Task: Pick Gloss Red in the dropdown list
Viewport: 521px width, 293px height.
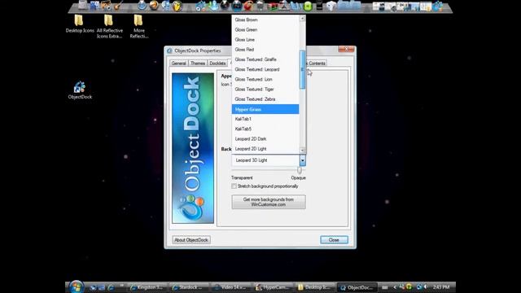Action: tap(265, 50)
